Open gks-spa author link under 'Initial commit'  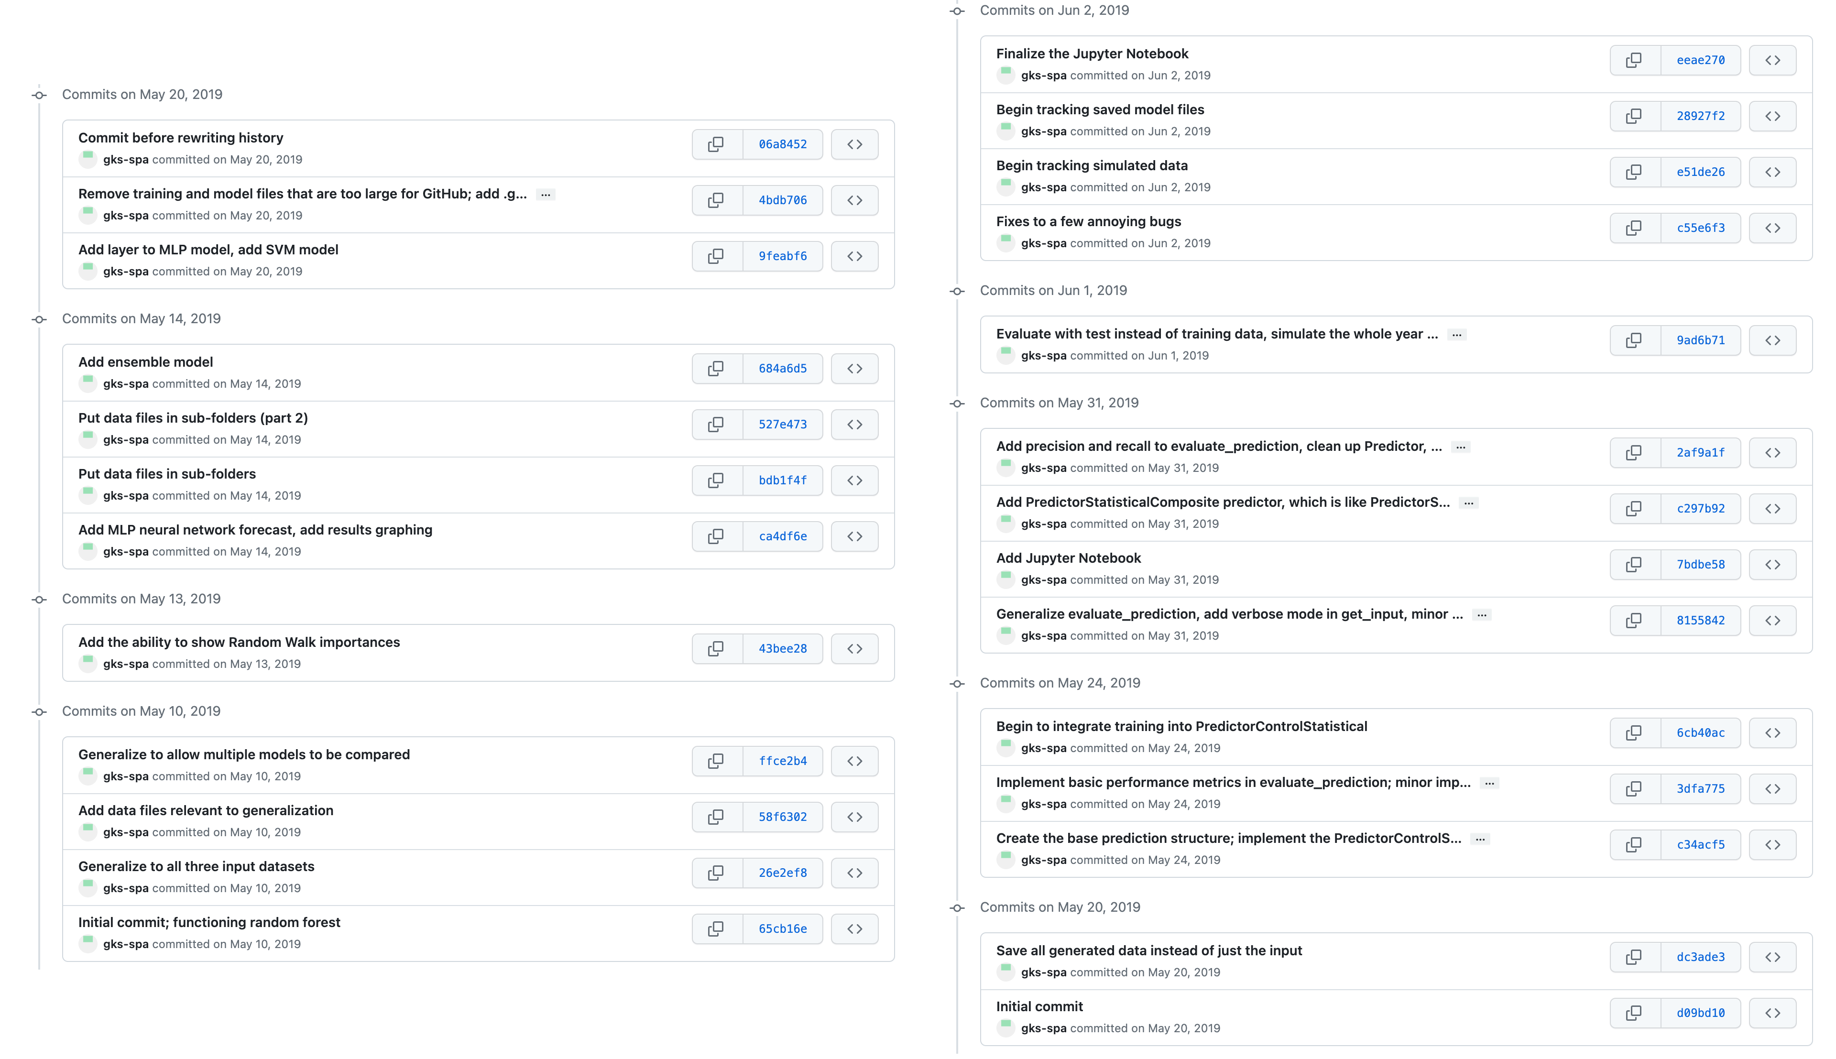pos(1043,1028)
